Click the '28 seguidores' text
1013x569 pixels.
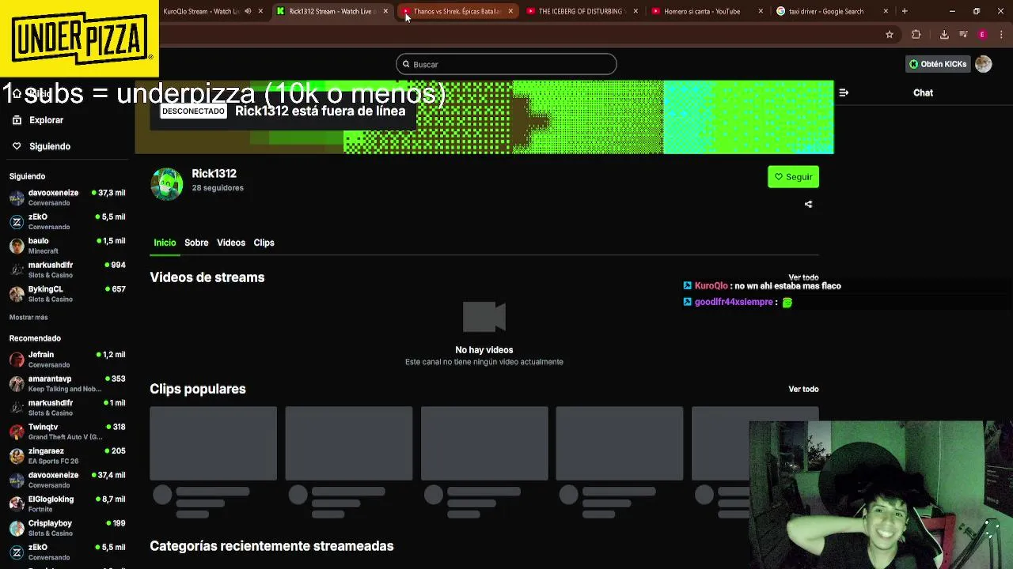[x=218, y=188]
